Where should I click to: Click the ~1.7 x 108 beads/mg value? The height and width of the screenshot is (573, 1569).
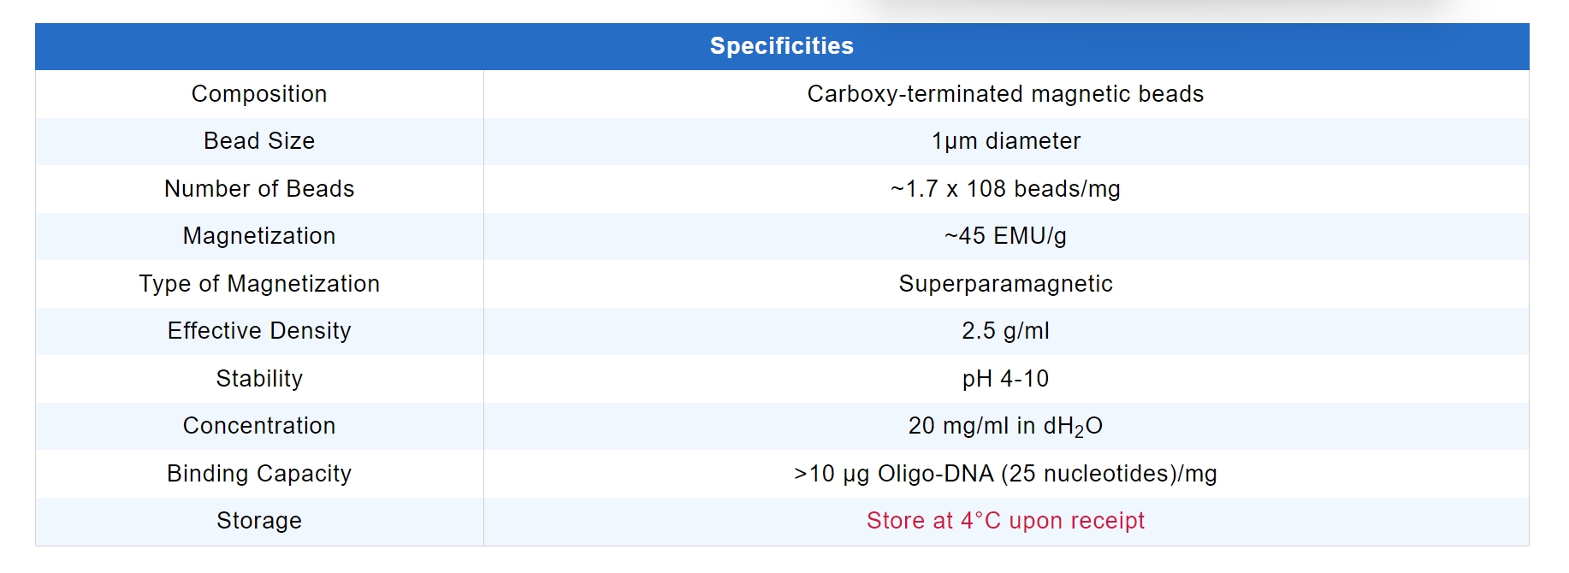1005,189
